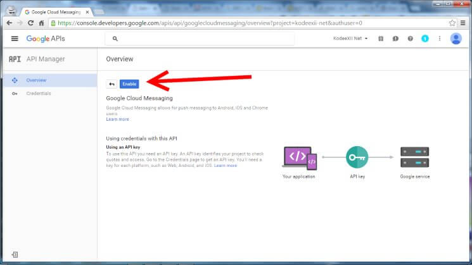This screenshot has height=265, width=472.
Task: Click the API Manager logo icon
Action: tap(15, 59)
